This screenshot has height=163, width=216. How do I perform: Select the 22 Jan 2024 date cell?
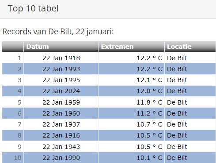[61, 91]
